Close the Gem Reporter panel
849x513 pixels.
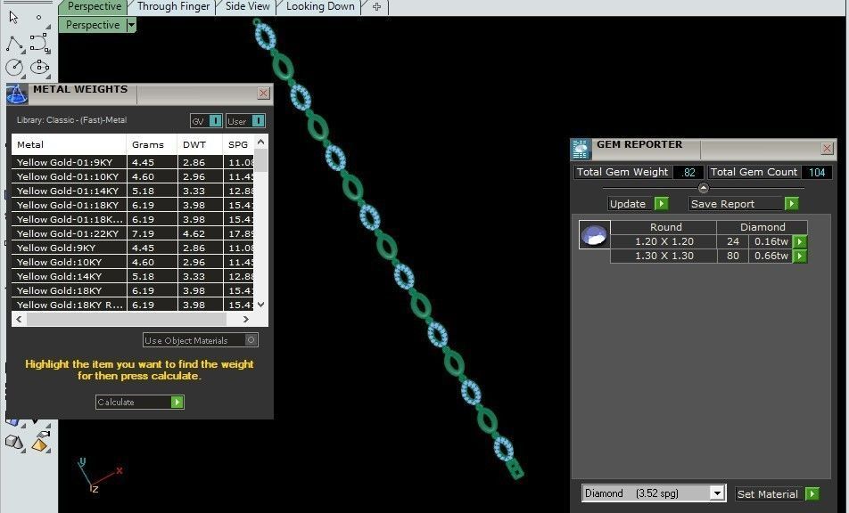coord(827,148)
